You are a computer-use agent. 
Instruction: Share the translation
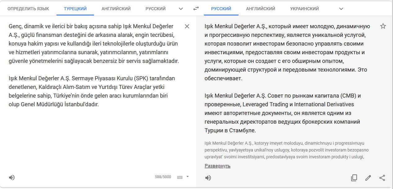coord(382,178)
